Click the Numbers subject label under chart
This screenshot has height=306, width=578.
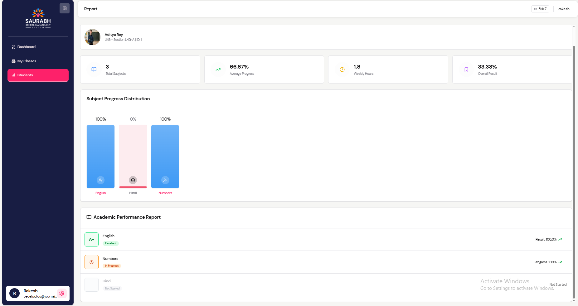[165, 193]
